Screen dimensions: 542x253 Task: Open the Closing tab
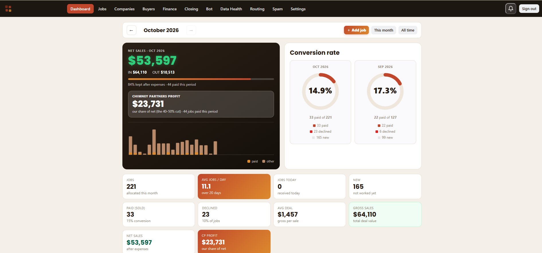(x=191, y=9)
